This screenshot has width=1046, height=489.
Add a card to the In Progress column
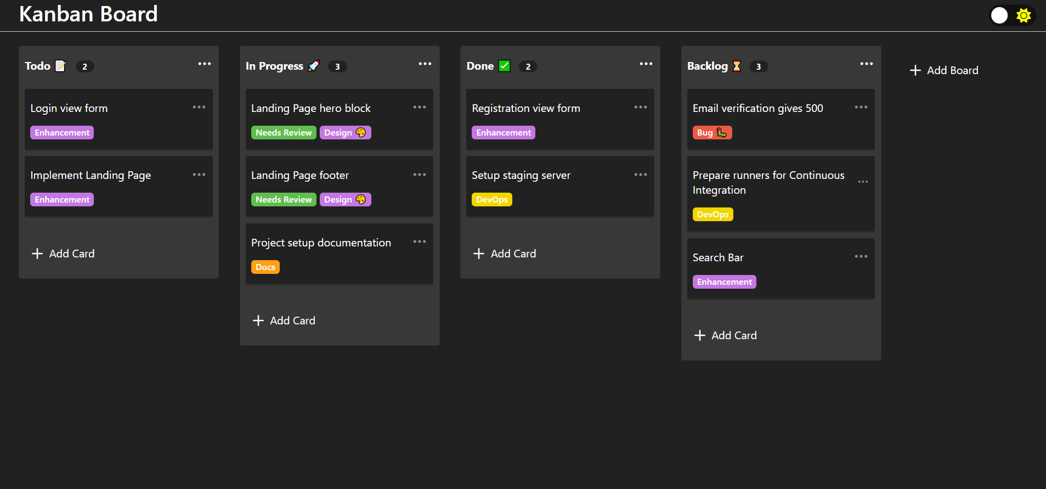pyautogui.click(x=284, y=321)
